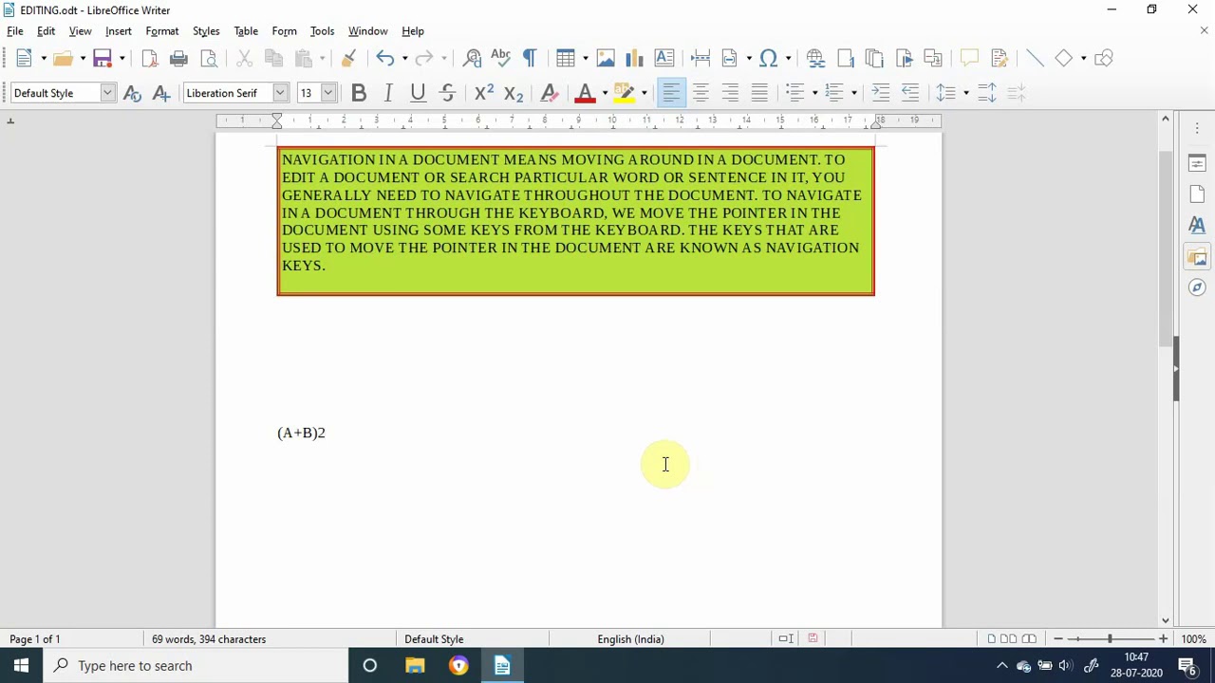Image resolution: width=1215 pixels, height=683 pixels.
Task: Open the sidebar Gallery panel
Action: click(x=1197, y=256)
